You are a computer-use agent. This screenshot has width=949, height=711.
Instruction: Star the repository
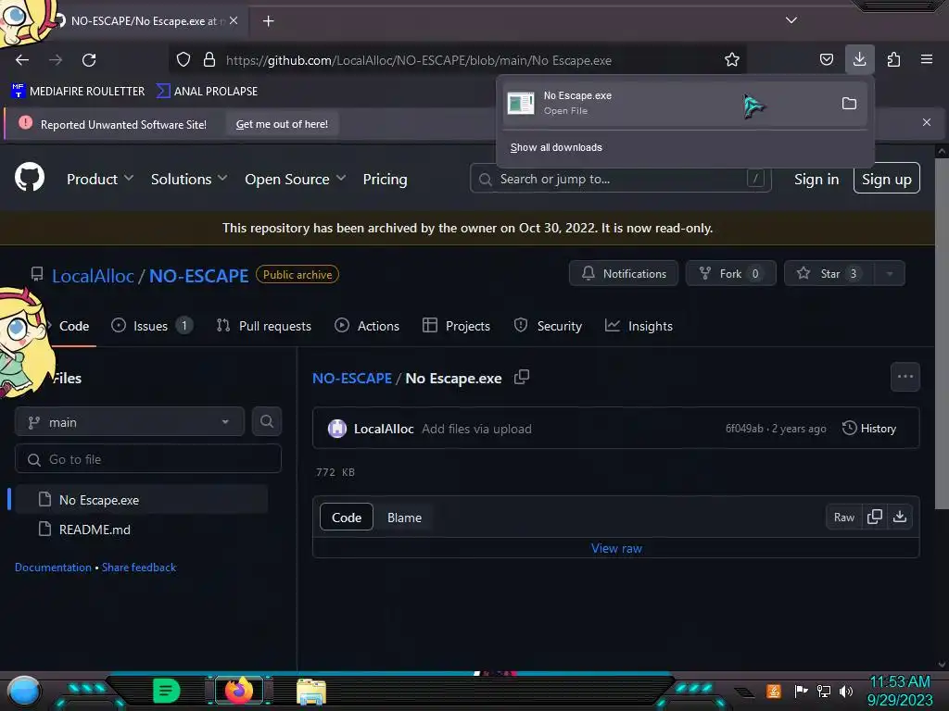pos(828,273)
